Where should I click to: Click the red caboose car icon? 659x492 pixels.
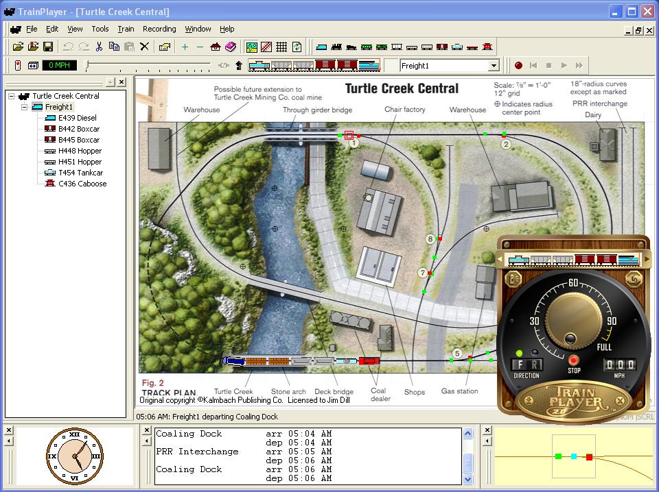[x=487, y=47]
